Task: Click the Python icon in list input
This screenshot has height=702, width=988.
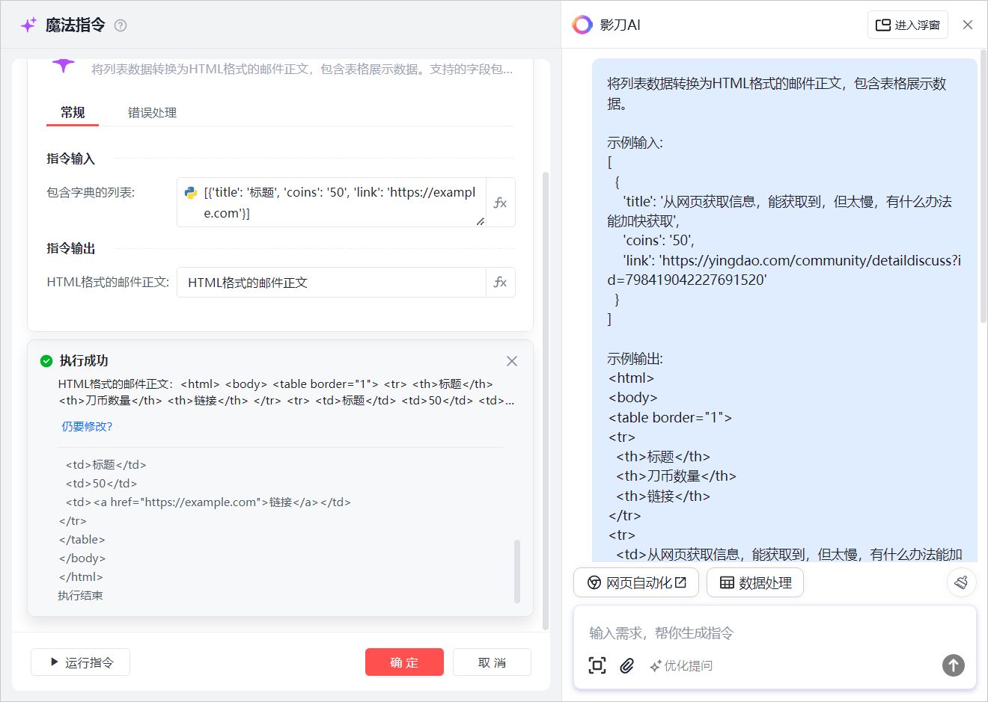Action: [191, 193]
